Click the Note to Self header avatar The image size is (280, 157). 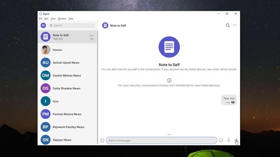point(105,25)
